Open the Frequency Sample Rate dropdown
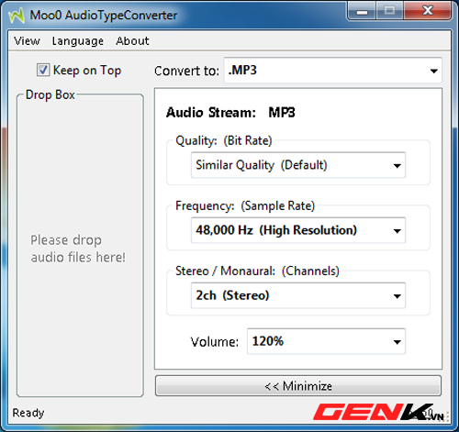 pos(298,230)
